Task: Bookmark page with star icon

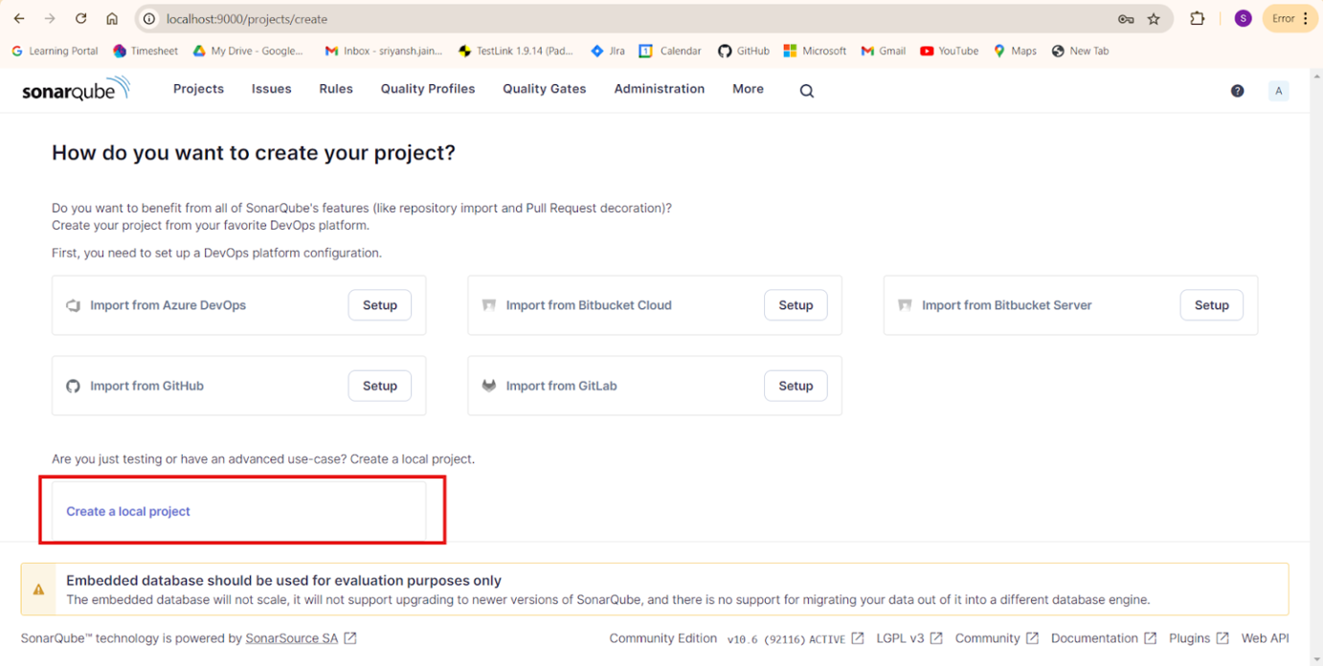Action: point(1154,19)
